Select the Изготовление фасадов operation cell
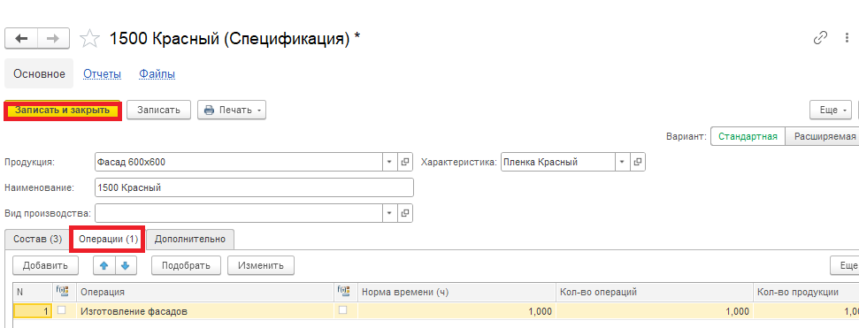Image resolution: width=859 pixels, height=328 pixels. [x=205, y=311]
